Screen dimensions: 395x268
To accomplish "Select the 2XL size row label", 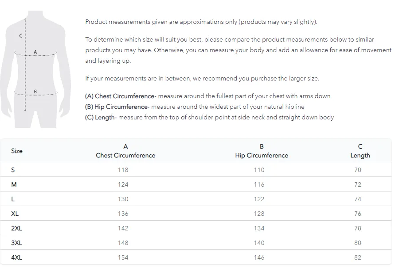I will tap(17, 228).
